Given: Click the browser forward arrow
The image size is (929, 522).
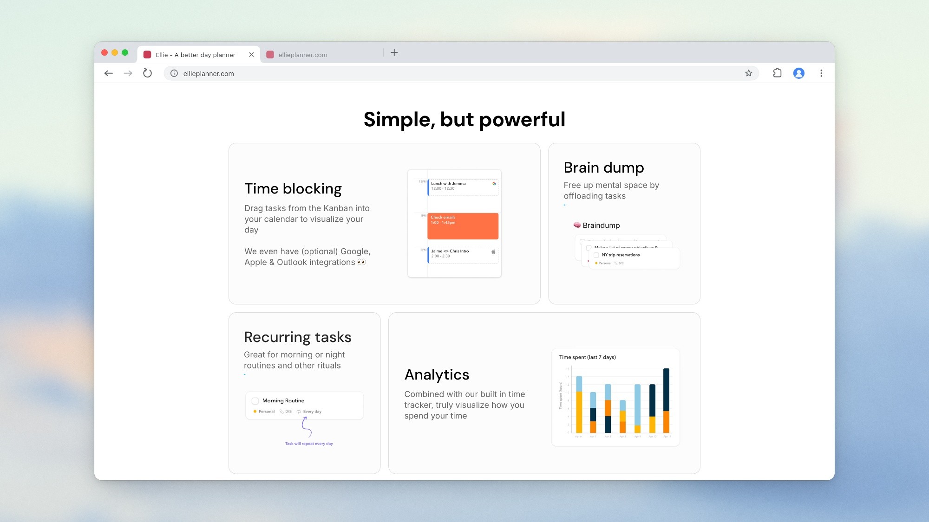Looking at the screenshot, I should 128,73.
